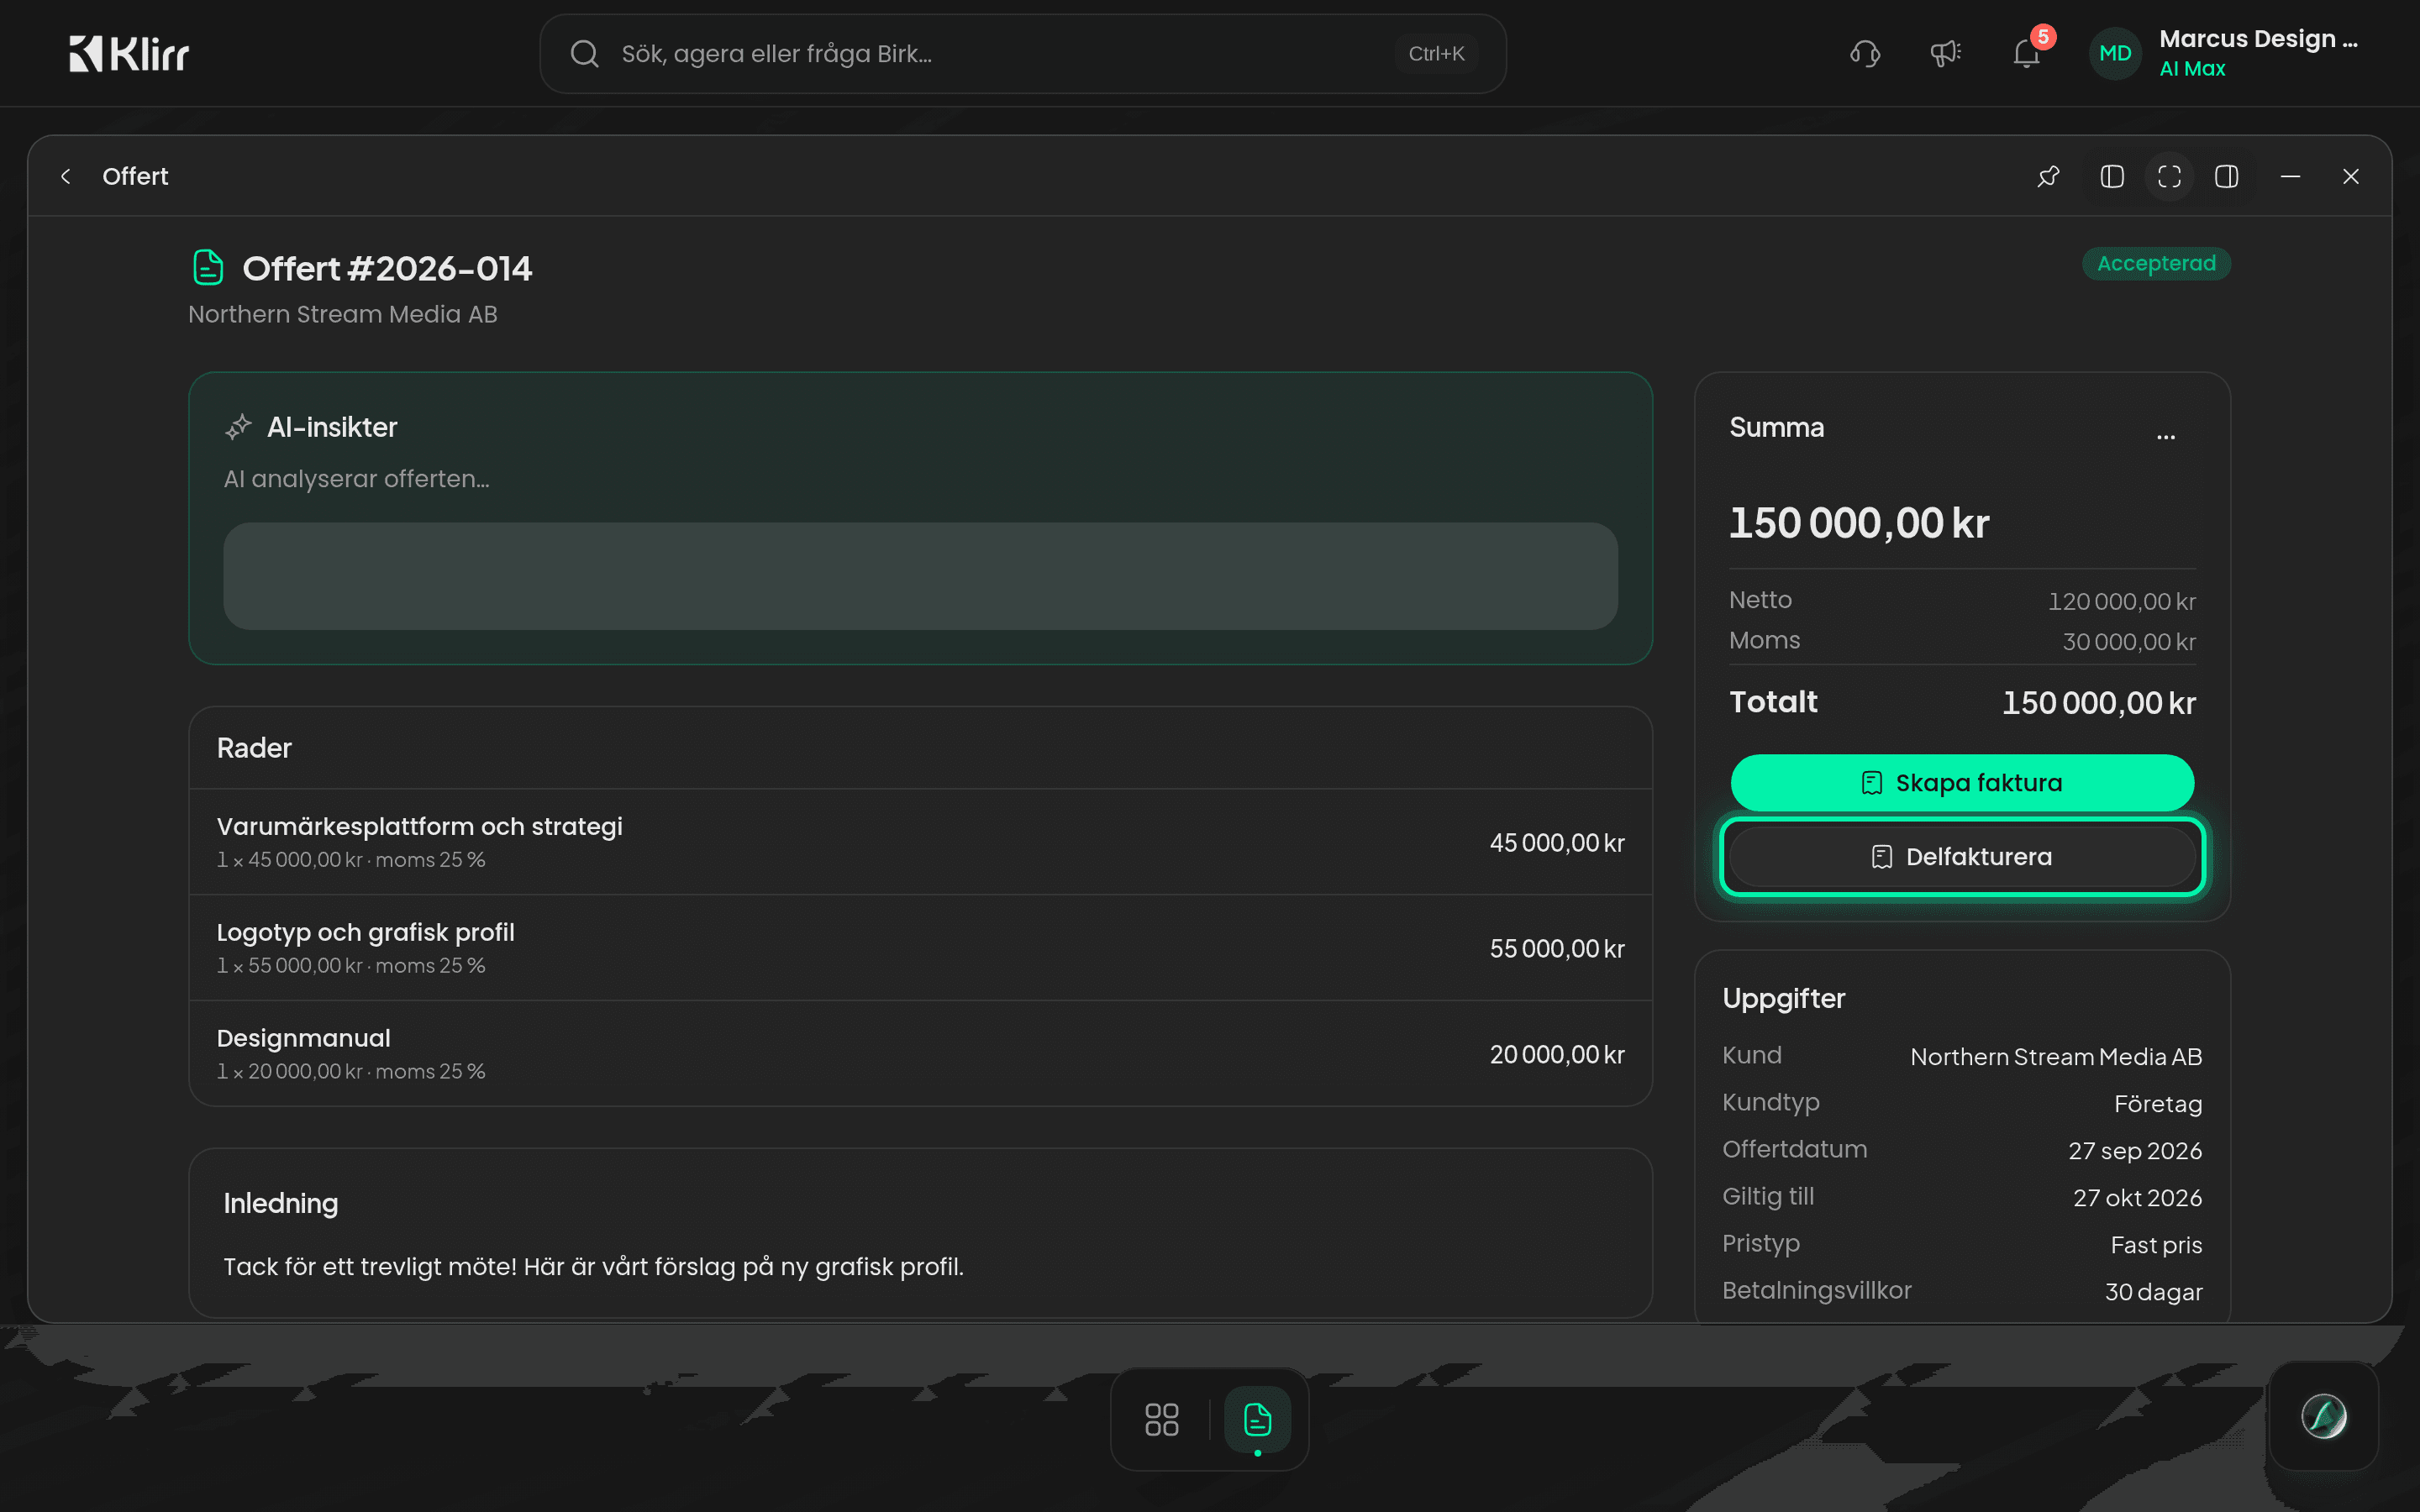The image size is (2420, 1512).
Task: Close the Offert panel
Action: [2351, 177]
